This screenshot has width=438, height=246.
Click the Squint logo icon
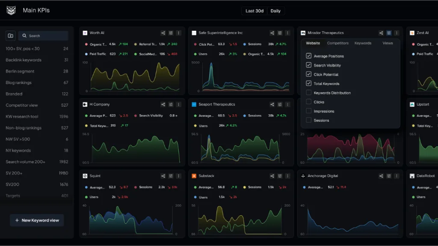[x=85, y=176]
